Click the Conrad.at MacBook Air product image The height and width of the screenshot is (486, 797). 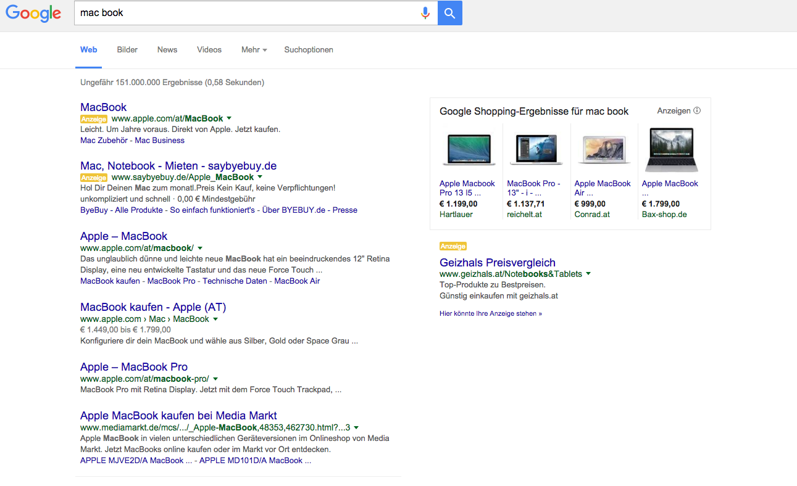click(x=603, y=150)
